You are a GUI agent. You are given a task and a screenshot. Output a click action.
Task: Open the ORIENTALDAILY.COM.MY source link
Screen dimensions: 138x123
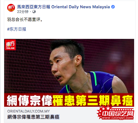click(28, 111)
